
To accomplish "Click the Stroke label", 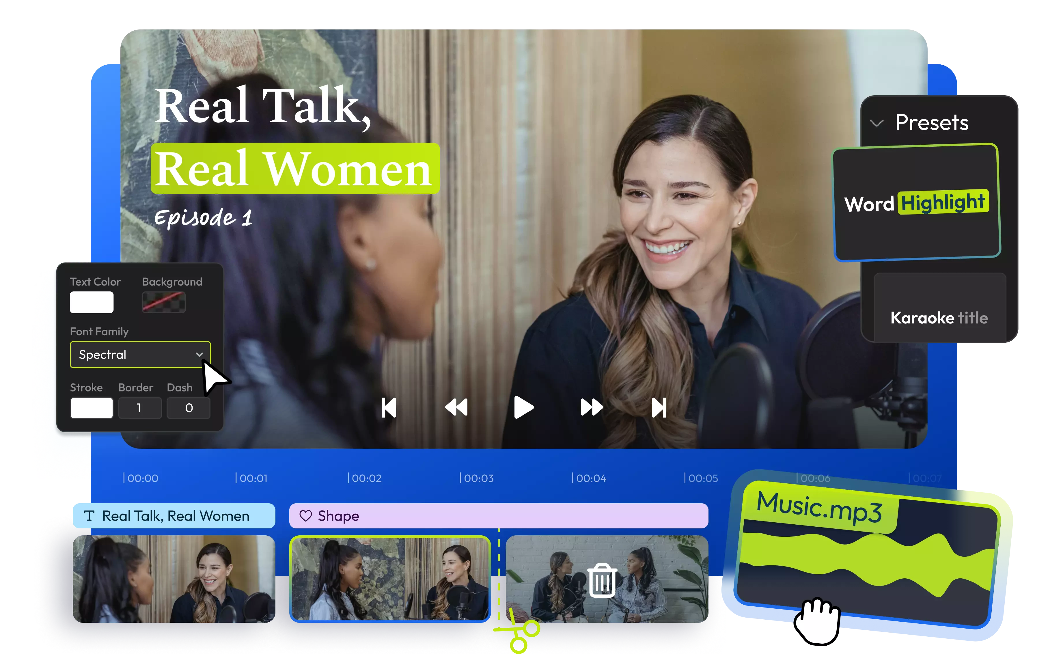I will tap(86, 387).
